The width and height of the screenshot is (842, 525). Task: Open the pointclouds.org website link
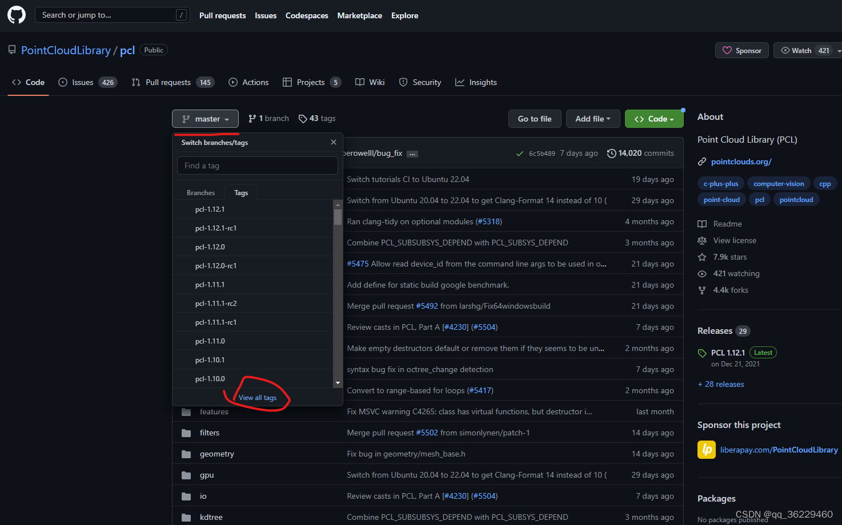tap(741, 161)
